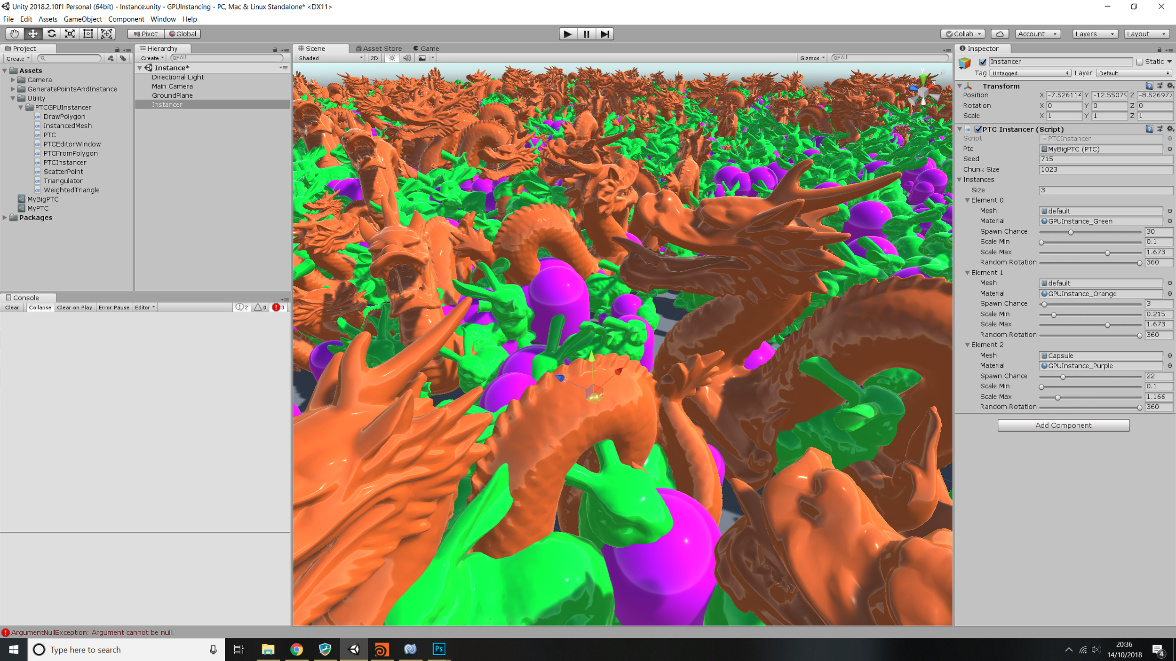Image resolution: width=1176 pixels, height=661 pixels.
Task: Open object picker for Element 2 Mesh
Action: click(x=1170, y=355)
